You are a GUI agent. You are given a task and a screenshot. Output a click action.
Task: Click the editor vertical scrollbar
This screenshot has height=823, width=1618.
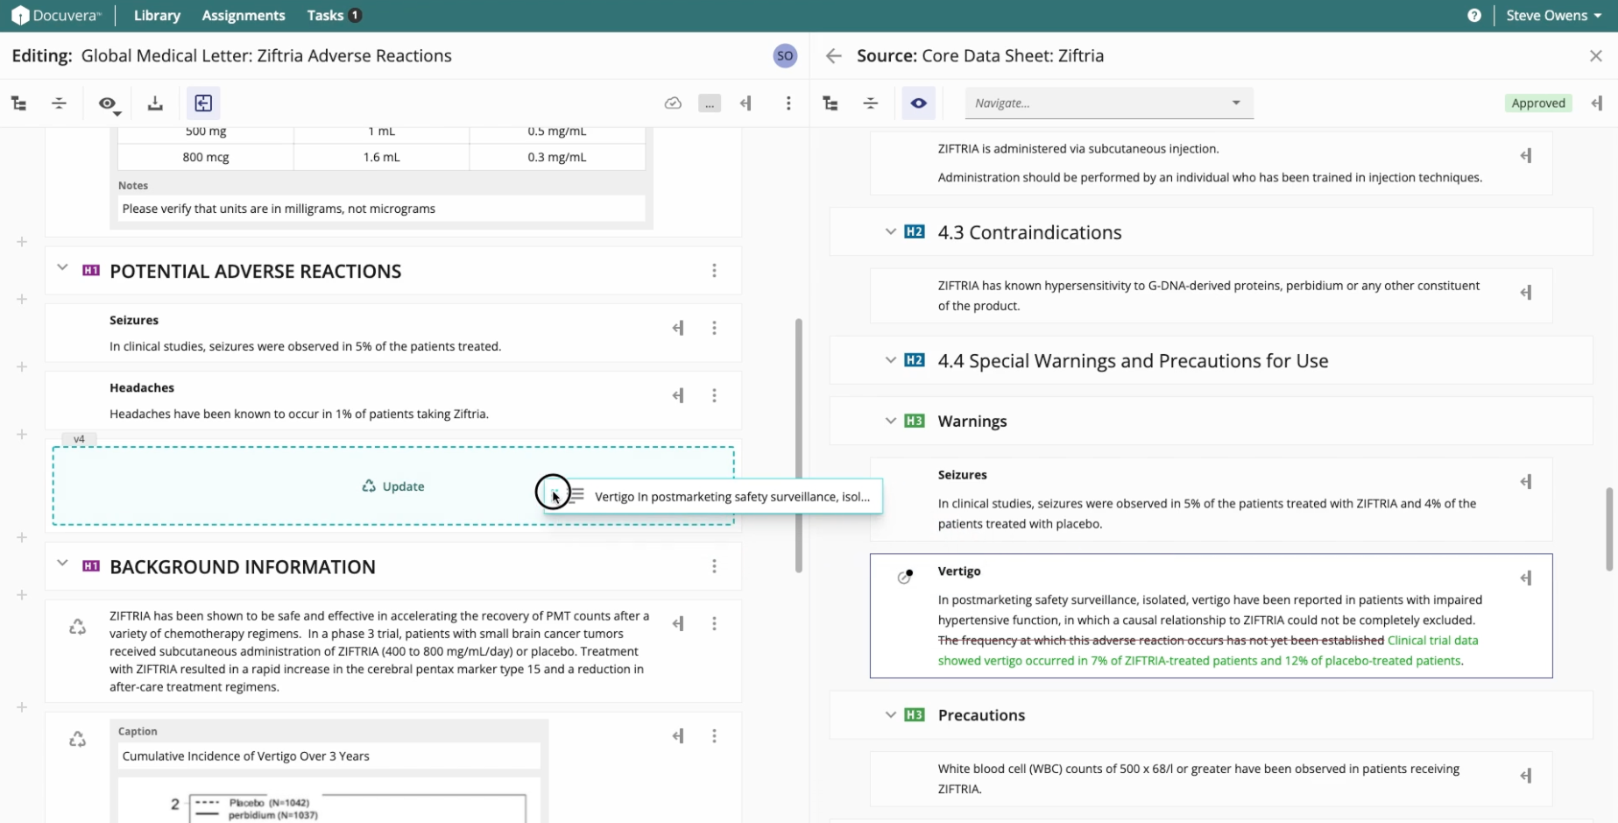798,445
